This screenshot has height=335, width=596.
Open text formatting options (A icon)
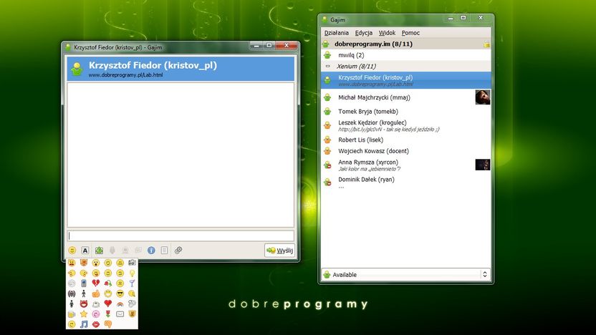click(85, 251)
